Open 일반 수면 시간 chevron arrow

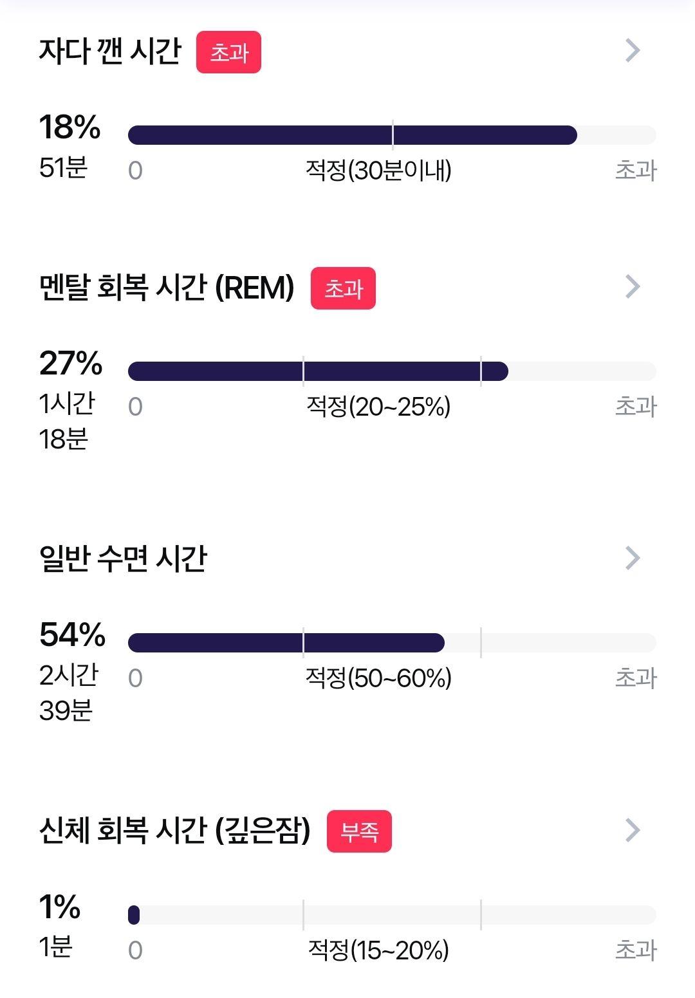pos(633,558)
